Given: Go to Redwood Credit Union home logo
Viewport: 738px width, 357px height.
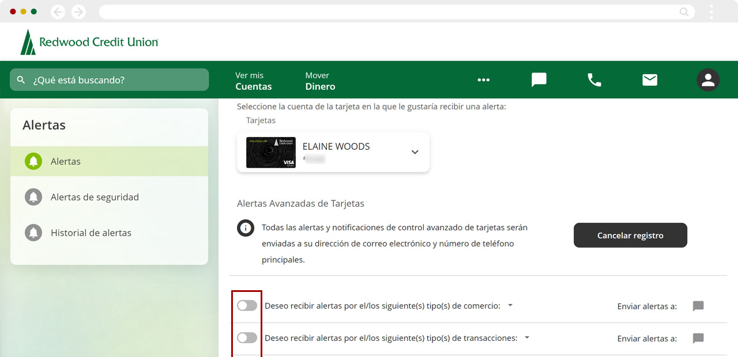Looking at the screenshot, I should pyautogui.click(x=89, y=42).
